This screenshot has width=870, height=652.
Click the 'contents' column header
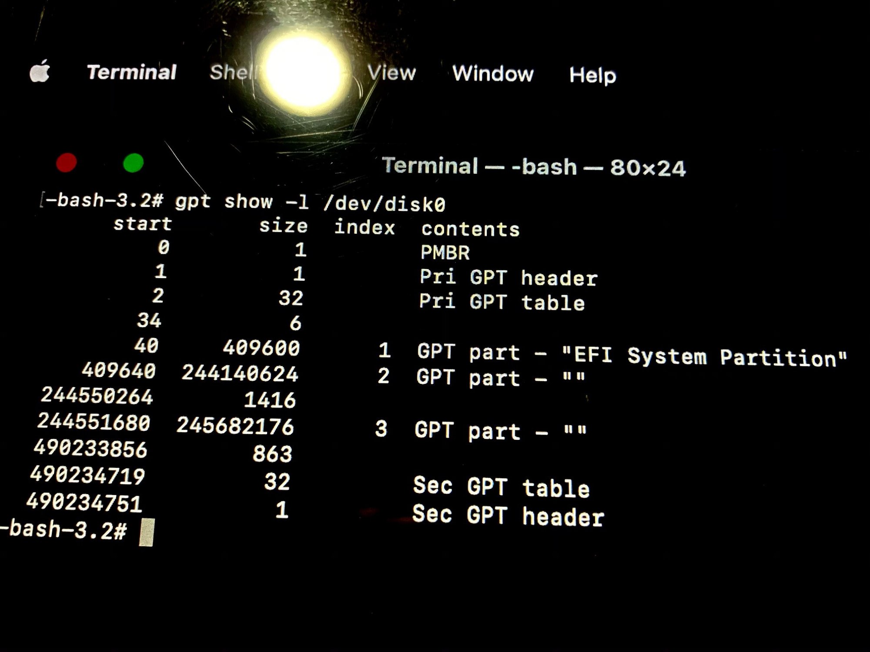pyautogui.click(x=470, y=229)
